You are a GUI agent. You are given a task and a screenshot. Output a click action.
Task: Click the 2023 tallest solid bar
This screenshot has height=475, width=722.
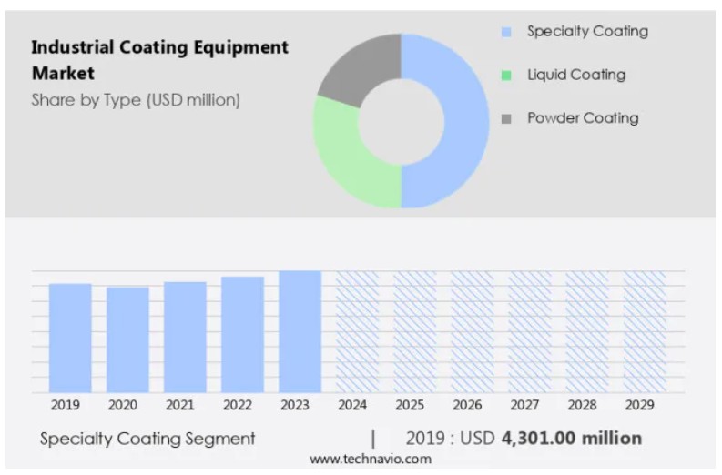[300, 330]
